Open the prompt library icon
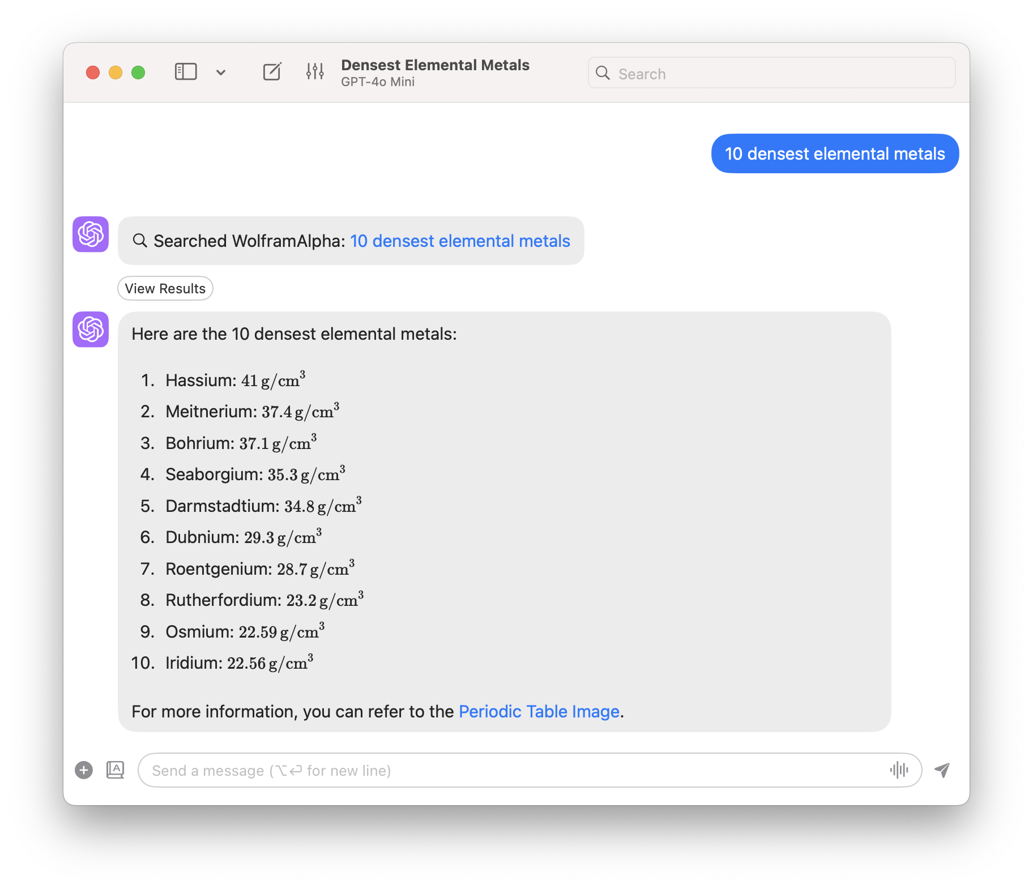1033x889 pixels. point(116,770)
